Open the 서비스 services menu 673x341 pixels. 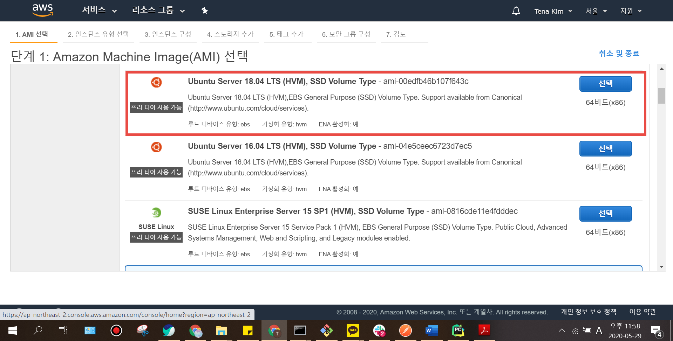[x=99, y=10]
